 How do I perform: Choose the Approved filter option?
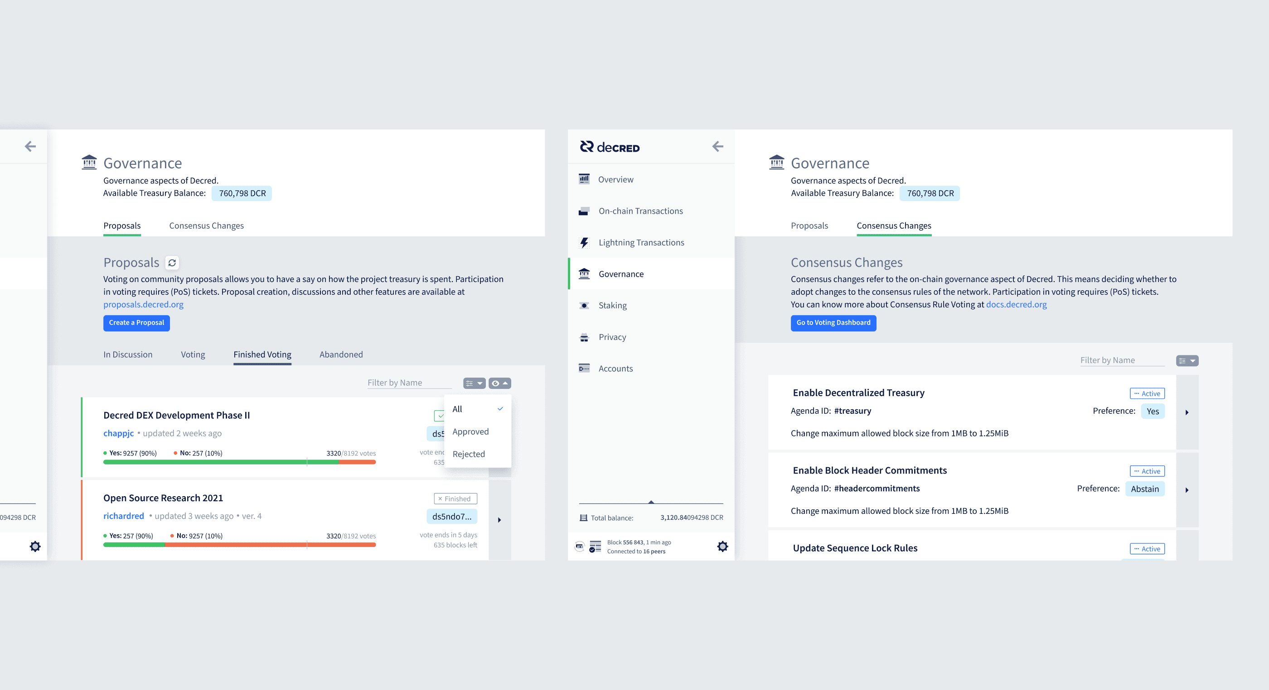pyautogui.click(x=470, y=431)
